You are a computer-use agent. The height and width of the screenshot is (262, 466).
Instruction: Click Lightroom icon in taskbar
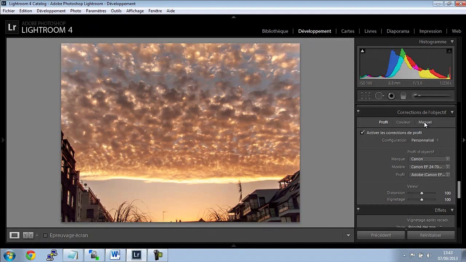[137, 255]
